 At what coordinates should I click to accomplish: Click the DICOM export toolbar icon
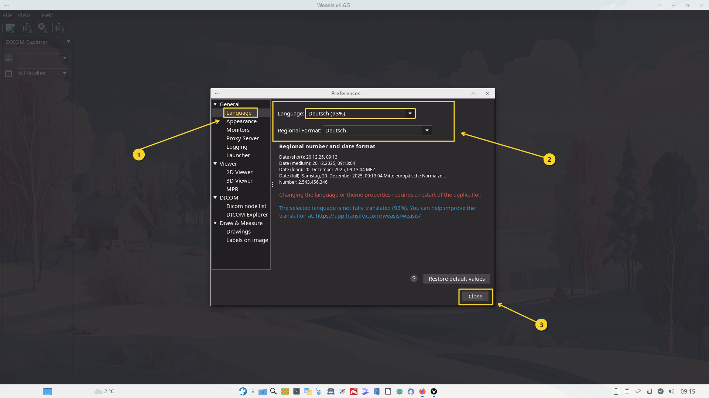pos(60,28)
